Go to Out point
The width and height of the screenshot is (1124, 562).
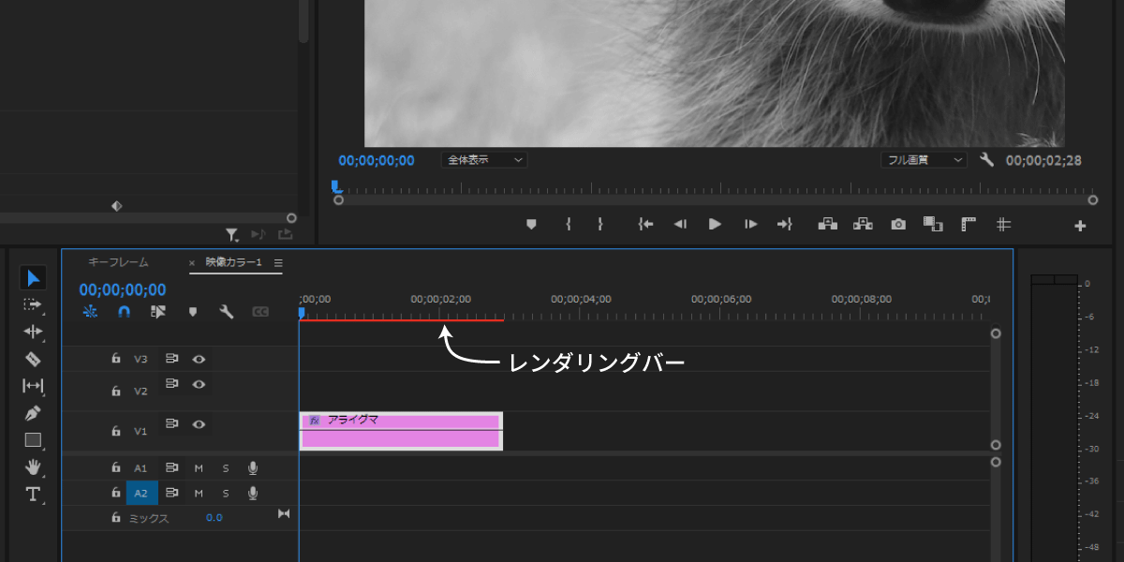[x=785, y=224]
